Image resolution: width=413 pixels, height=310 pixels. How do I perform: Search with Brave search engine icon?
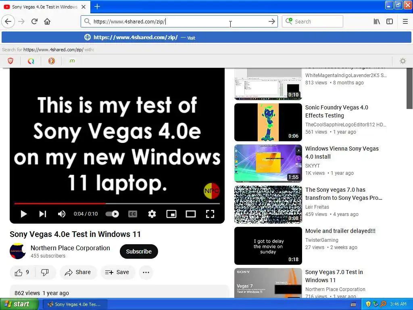click(x=10, y=61)
